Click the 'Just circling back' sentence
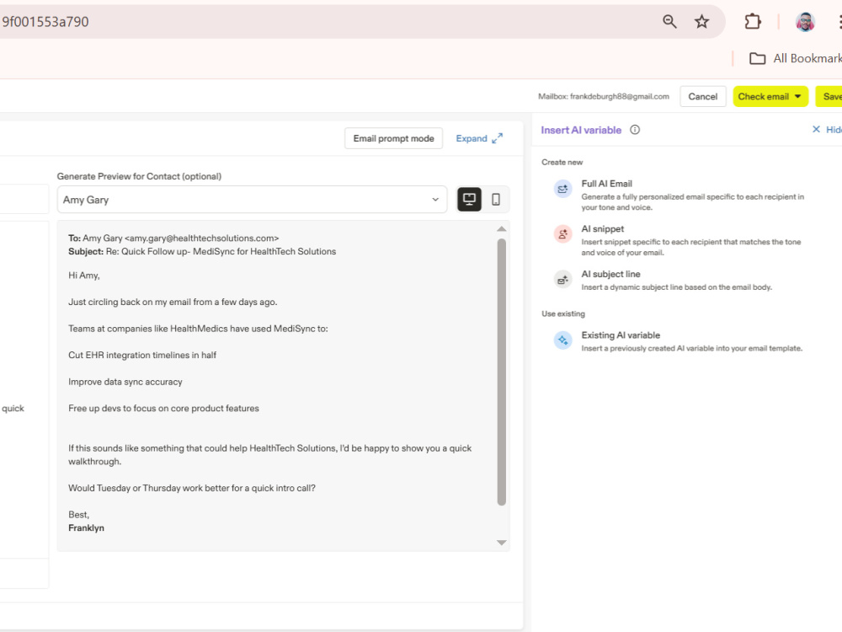 tap(173, 302)
